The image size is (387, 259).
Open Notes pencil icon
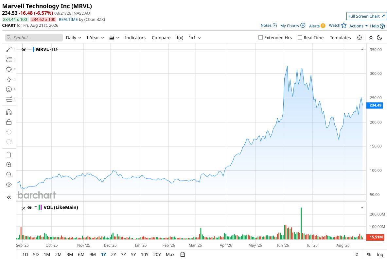[275, 25]
